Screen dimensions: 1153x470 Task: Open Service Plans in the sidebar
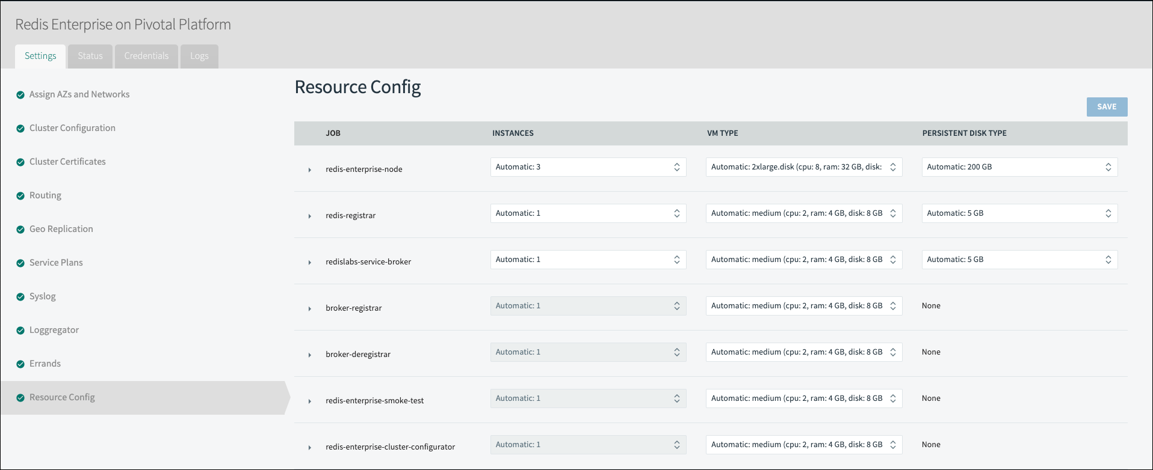coord(56,263)
